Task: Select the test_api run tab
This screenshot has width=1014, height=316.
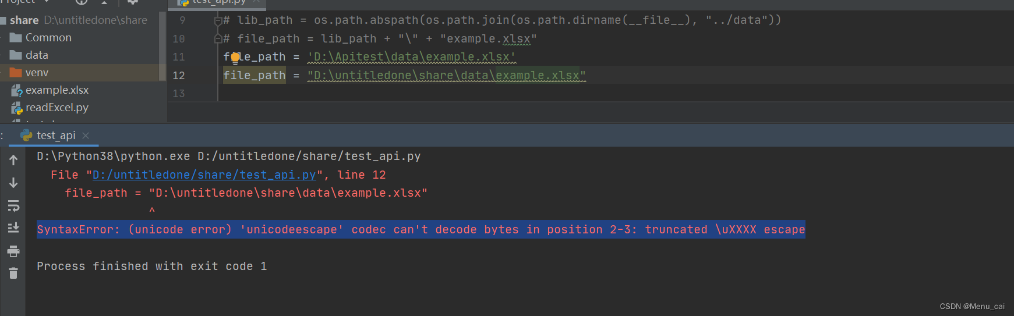Action: click(x=55, y=135)
